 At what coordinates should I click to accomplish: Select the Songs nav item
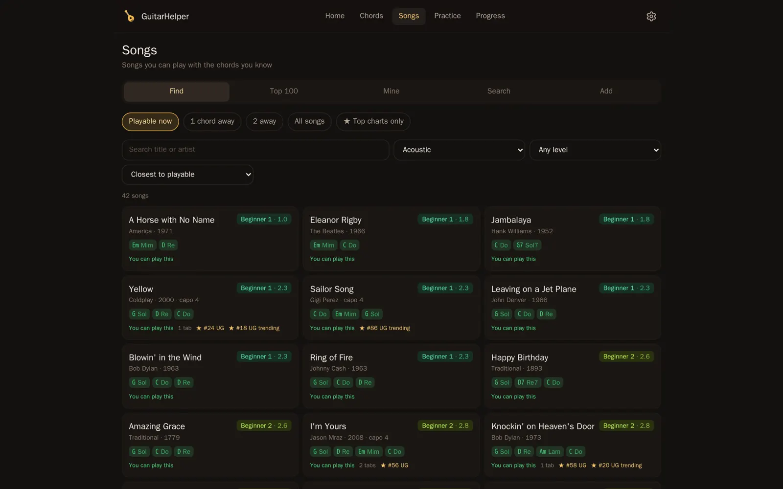point(409,16)
